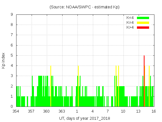Click the red K>4 legend swatch
Viewport: 162px width, 122px height.
coord(143,27)
